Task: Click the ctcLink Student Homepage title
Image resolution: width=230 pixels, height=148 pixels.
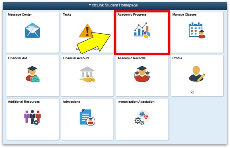Action: coord(115,5)
